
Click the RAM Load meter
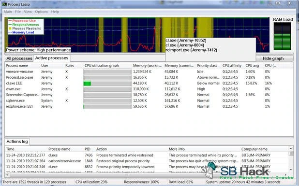(x=282, y=36)
